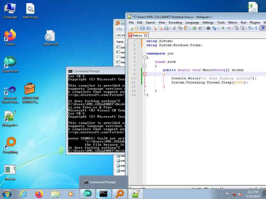Image resolution: width=266 pixels, height=199 pixels.
Task: Collapse the class fold marker on line 7
Action: [x=144, y=66]
